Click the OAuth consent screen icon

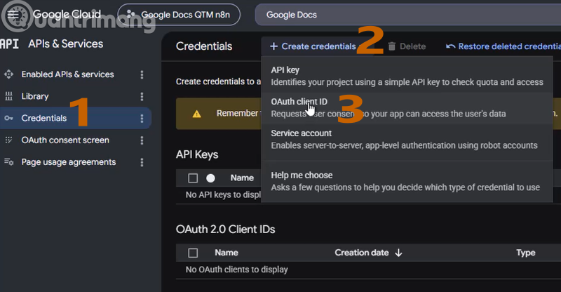click(8, 140)
